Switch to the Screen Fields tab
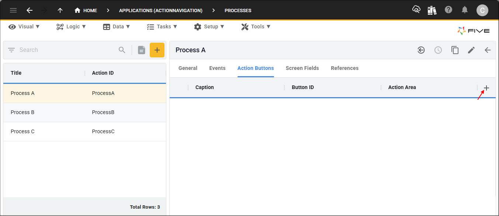Screen dimensions: 499x216 [302, 68]
